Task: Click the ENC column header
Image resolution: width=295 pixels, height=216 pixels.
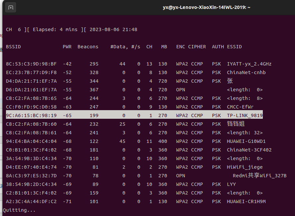Action: [x=181, y=47]
